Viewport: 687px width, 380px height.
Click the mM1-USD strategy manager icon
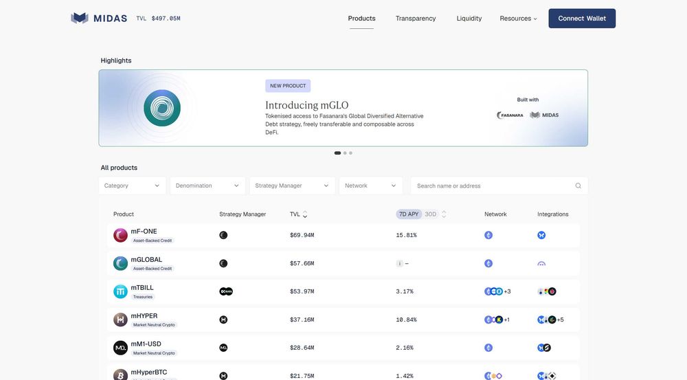pos(223,348)
